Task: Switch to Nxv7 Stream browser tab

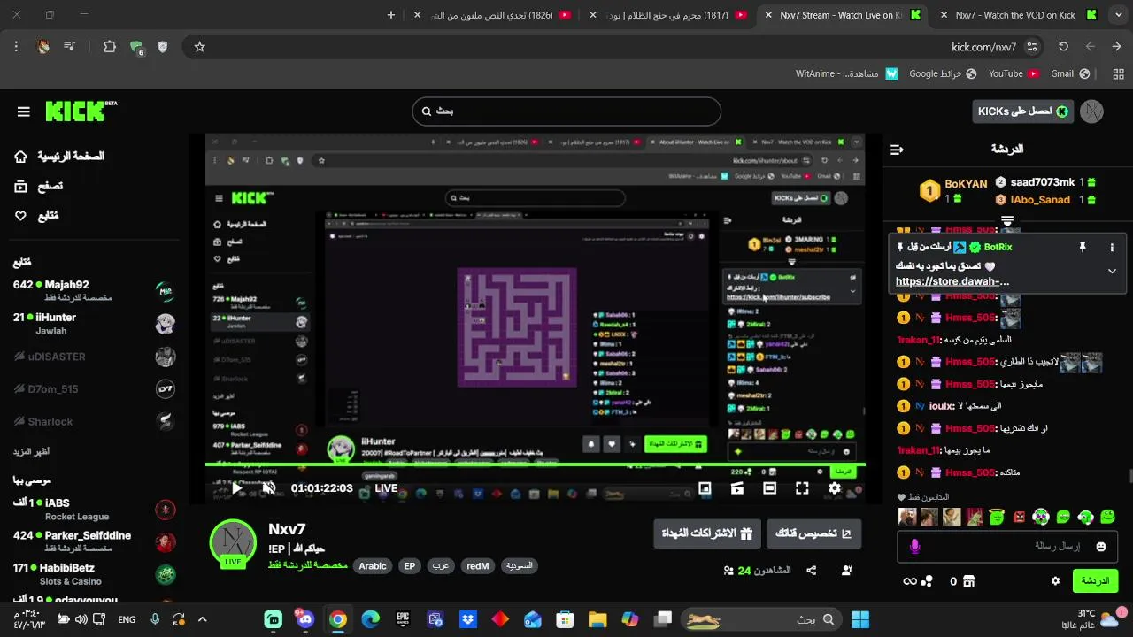Action: point(841,15)
